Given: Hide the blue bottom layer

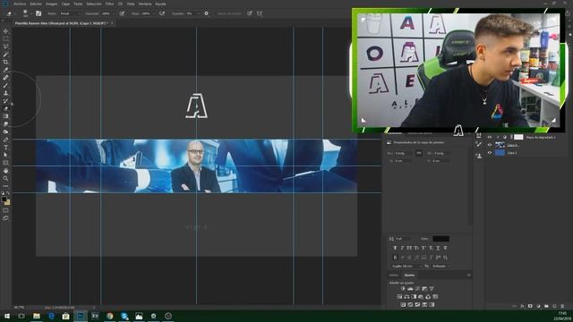Looking at the screenshot, I should tap(490, 153).
